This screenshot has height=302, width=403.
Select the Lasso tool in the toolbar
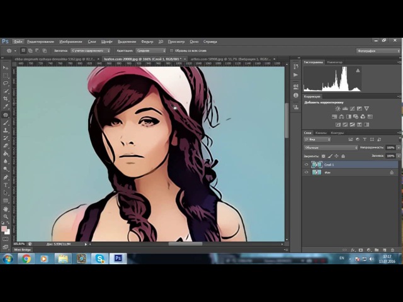pyautogui.click(x=6, y=83)
